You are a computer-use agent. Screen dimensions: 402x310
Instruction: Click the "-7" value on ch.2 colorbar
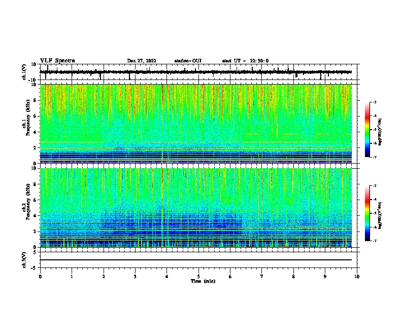pos(374,241)
